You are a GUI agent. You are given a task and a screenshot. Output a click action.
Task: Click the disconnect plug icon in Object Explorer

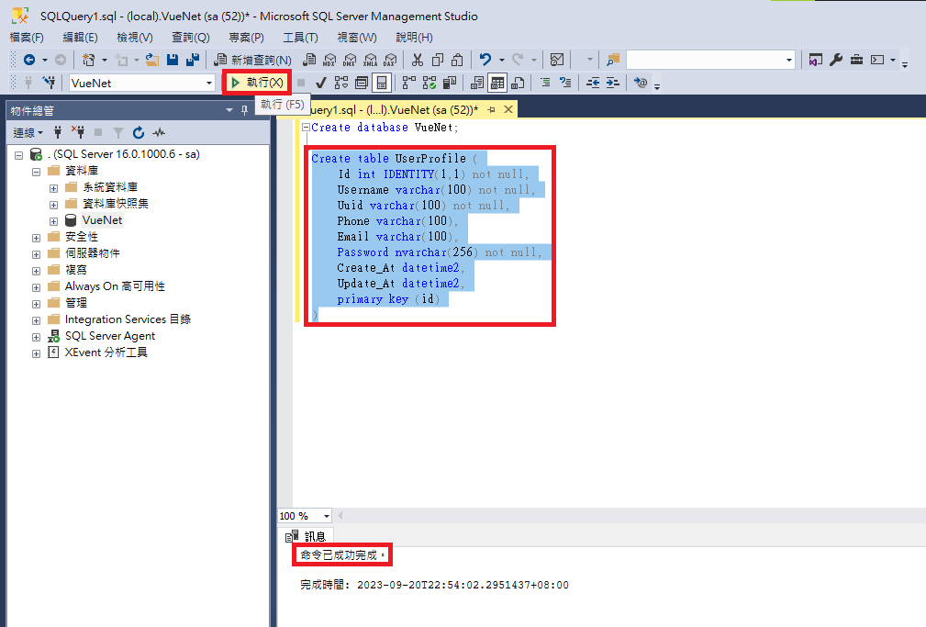point(78,132)
